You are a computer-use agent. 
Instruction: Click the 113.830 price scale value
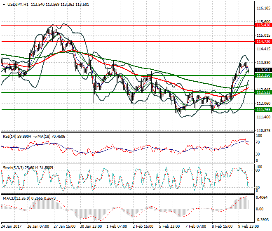(x=263, y=63)
